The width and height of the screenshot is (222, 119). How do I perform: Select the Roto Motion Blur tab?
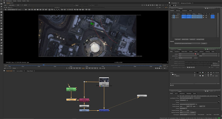pyautogui.click(x=184, y=51)
